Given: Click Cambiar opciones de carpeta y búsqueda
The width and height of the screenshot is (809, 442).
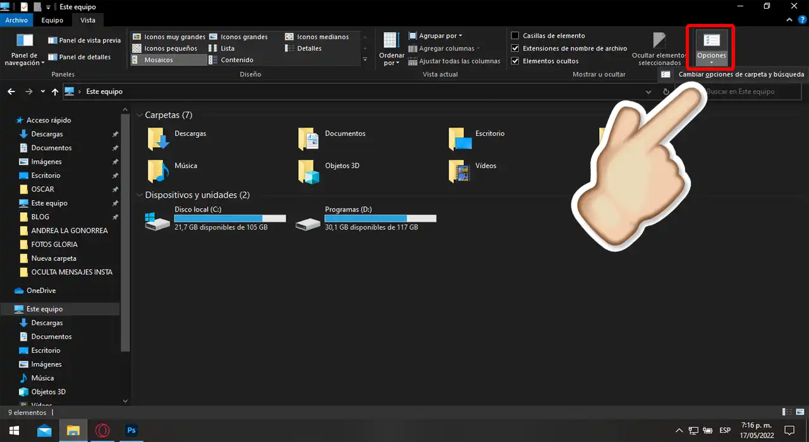Looking at the screenshot, I should [x=733, y=75].
